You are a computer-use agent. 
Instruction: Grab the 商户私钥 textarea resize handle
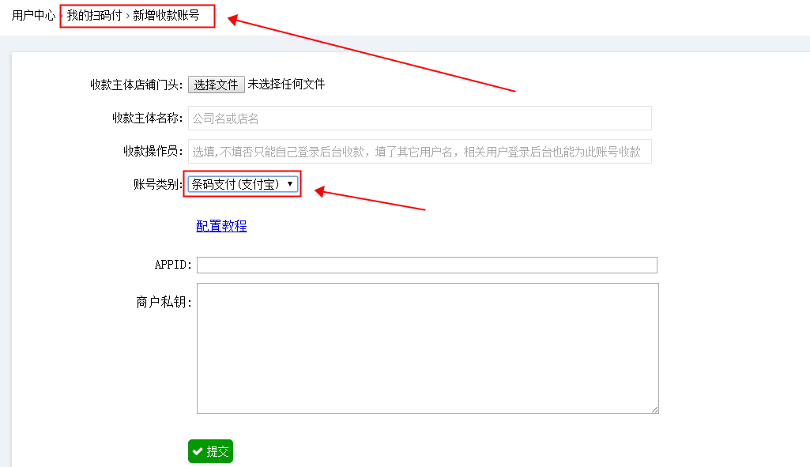click(x=654, y=409)
